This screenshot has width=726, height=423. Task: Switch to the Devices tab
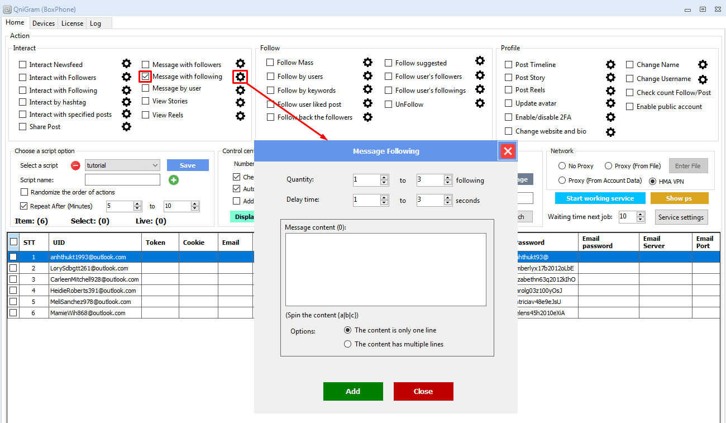[x=44, y=23]
